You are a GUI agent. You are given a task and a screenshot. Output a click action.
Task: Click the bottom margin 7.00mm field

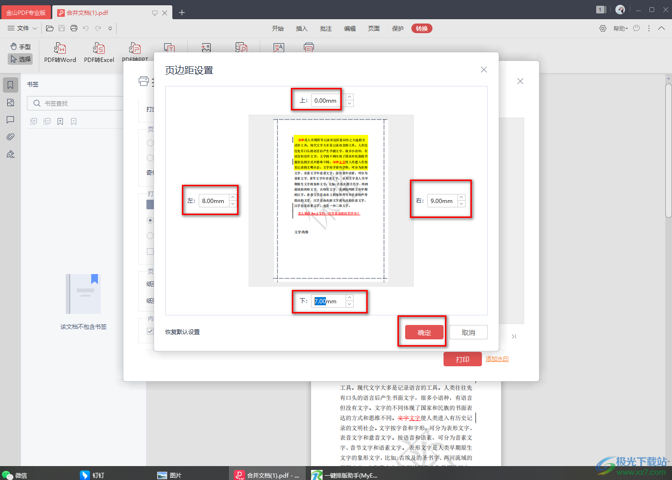tap(328, 301)
